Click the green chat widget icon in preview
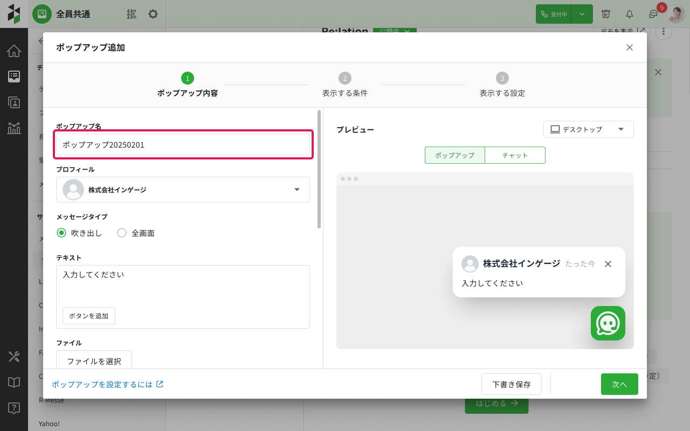This screenshot has height=431, width=690. (x=608, y=323)
